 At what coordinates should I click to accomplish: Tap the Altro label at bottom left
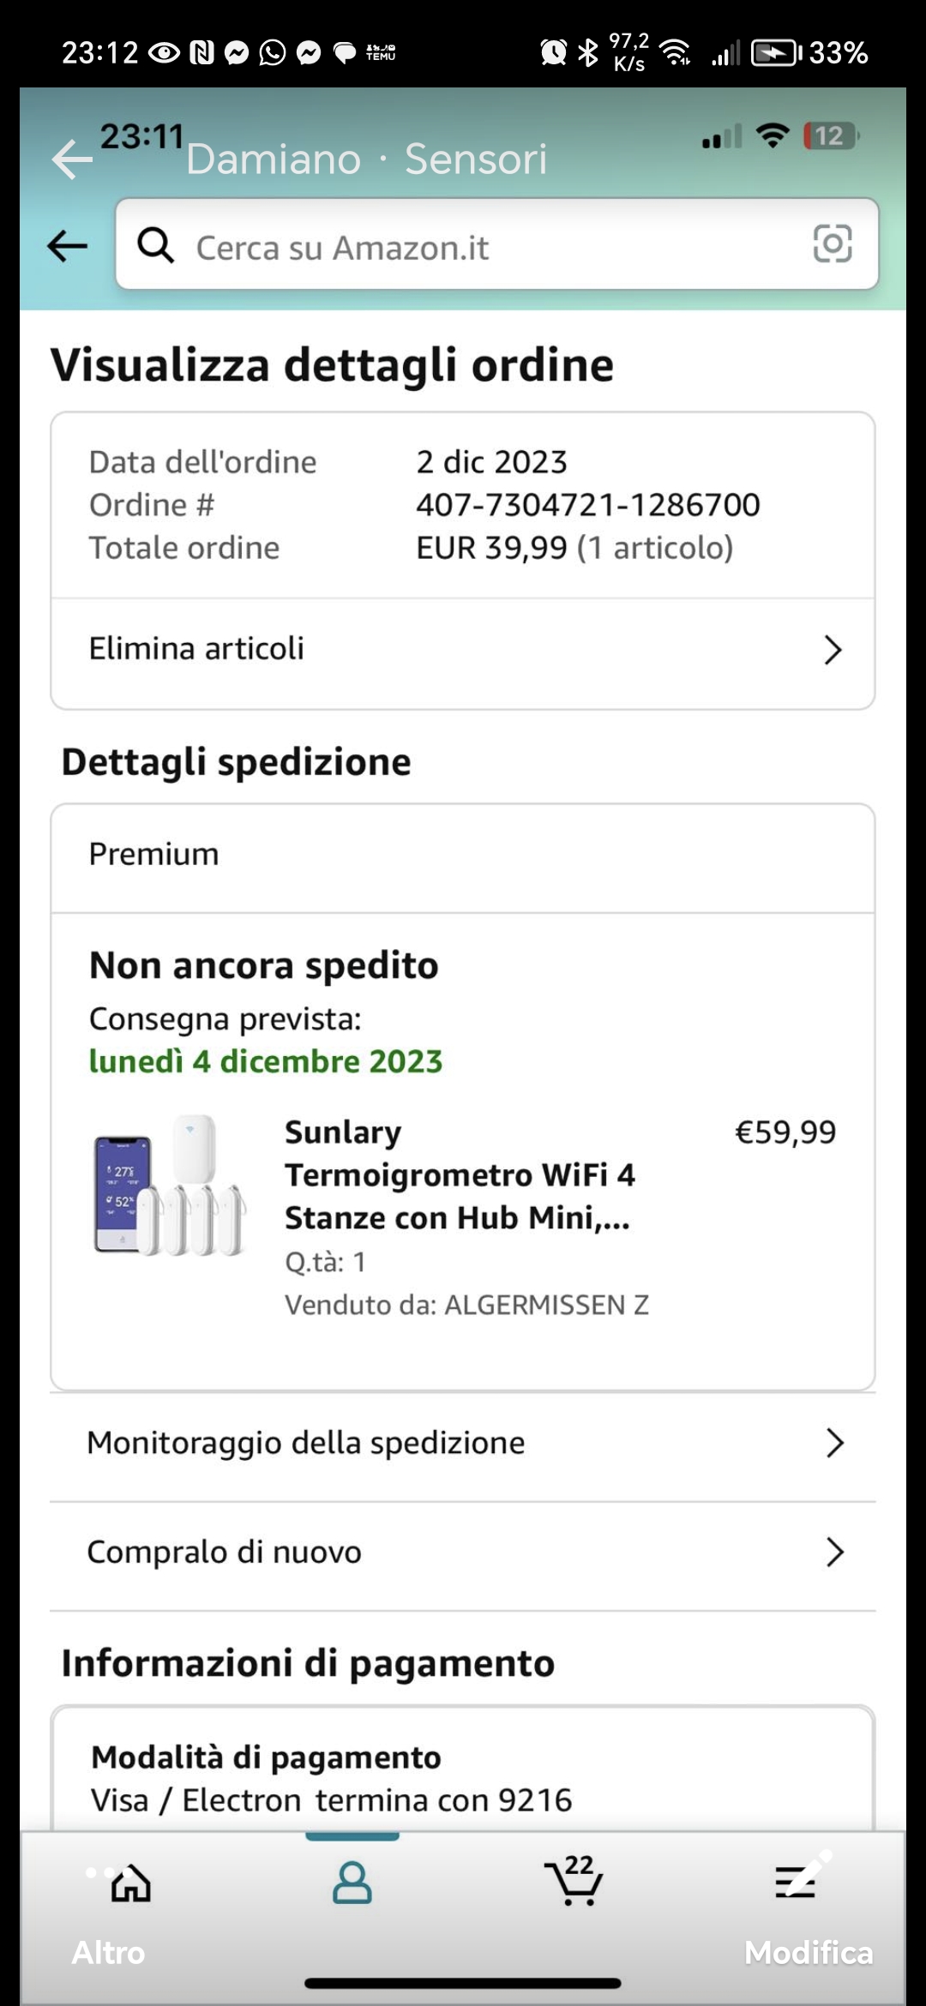pos(108,1953)
